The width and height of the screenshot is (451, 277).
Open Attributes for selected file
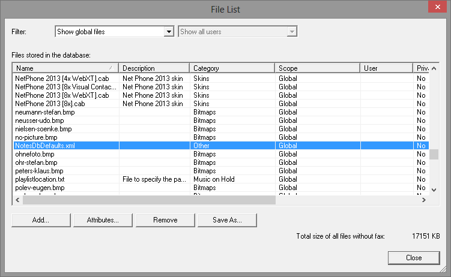click(103, 220)
